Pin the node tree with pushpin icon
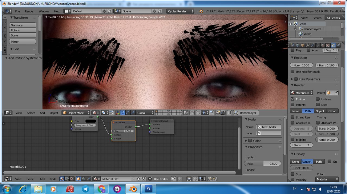The image size is (347, 194). pyautogui.click(x=173, y=179)
